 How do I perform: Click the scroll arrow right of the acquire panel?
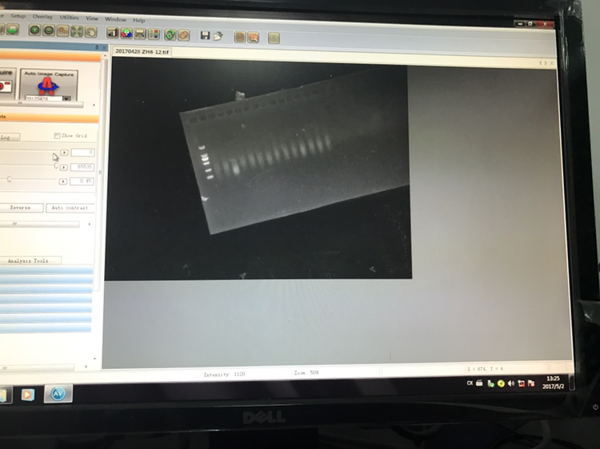click(x=94, y=105)
